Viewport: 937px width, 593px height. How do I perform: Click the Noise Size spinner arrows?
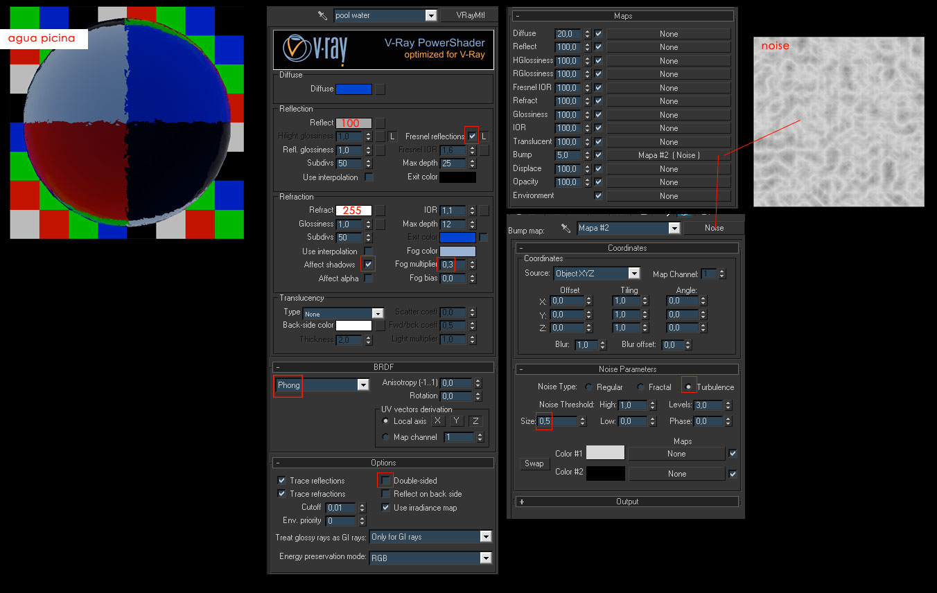tap(582, 421)
